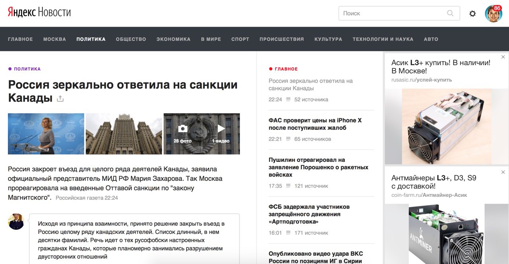Click 52 источника link
The image size is (509, 264).
click(311, 99)
